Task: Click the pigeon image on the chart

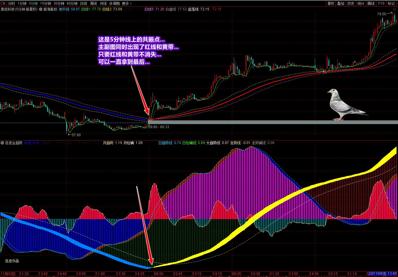Action: 347,105
